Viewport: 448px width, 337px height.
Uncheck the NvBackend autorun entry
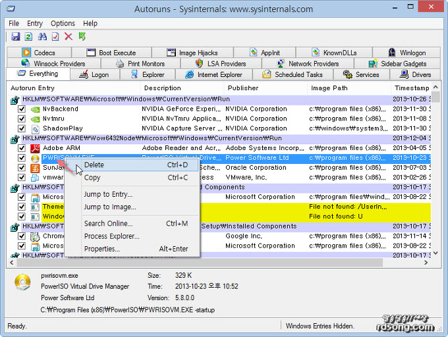click(22, 109)
